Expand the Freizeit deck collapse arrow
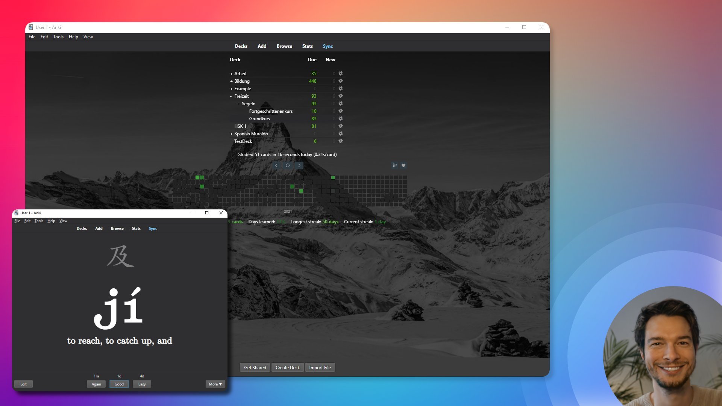Screen dimensions: 722x406 point(231,96)
